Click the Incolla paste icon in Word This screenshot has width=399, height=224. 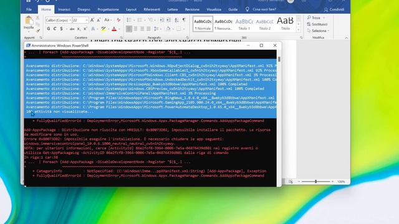point(29,20)
